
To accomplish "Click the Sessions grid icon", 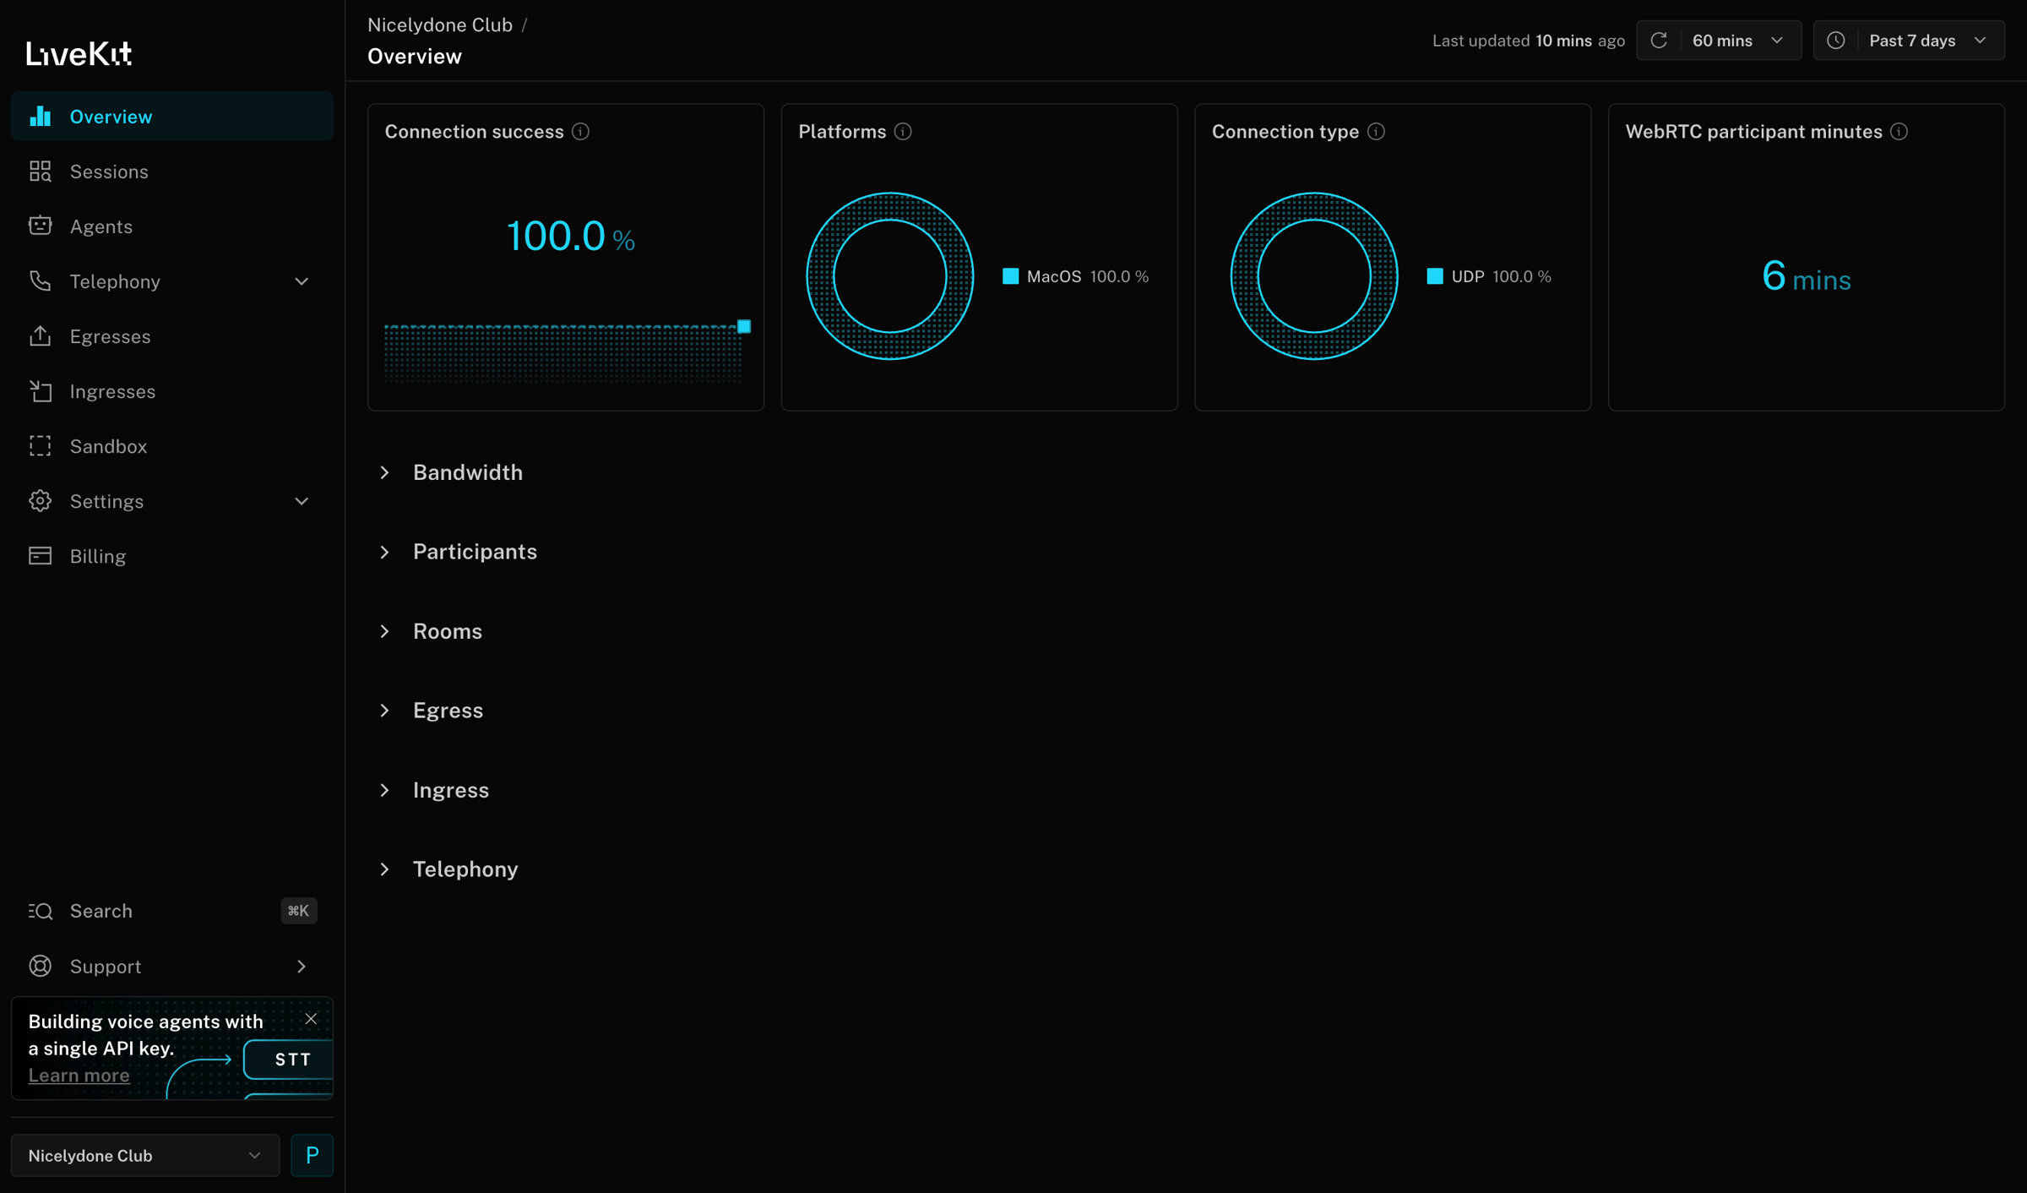I will pyautogui.click(x=40, y=172).
